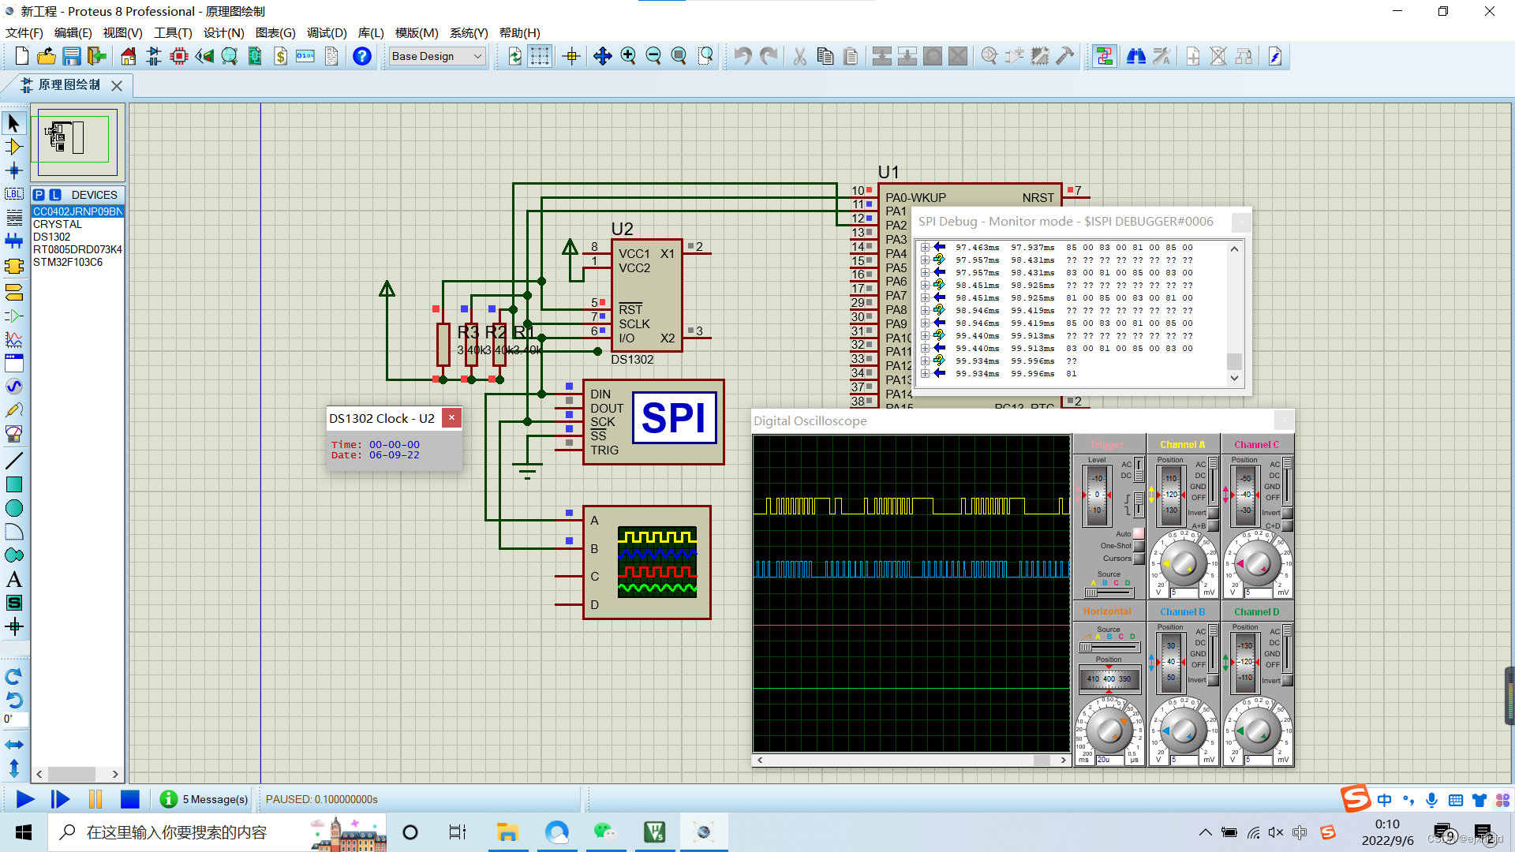Toggle Channel A Invert button
The image size is (1515, 852).
coord(1213,513)
